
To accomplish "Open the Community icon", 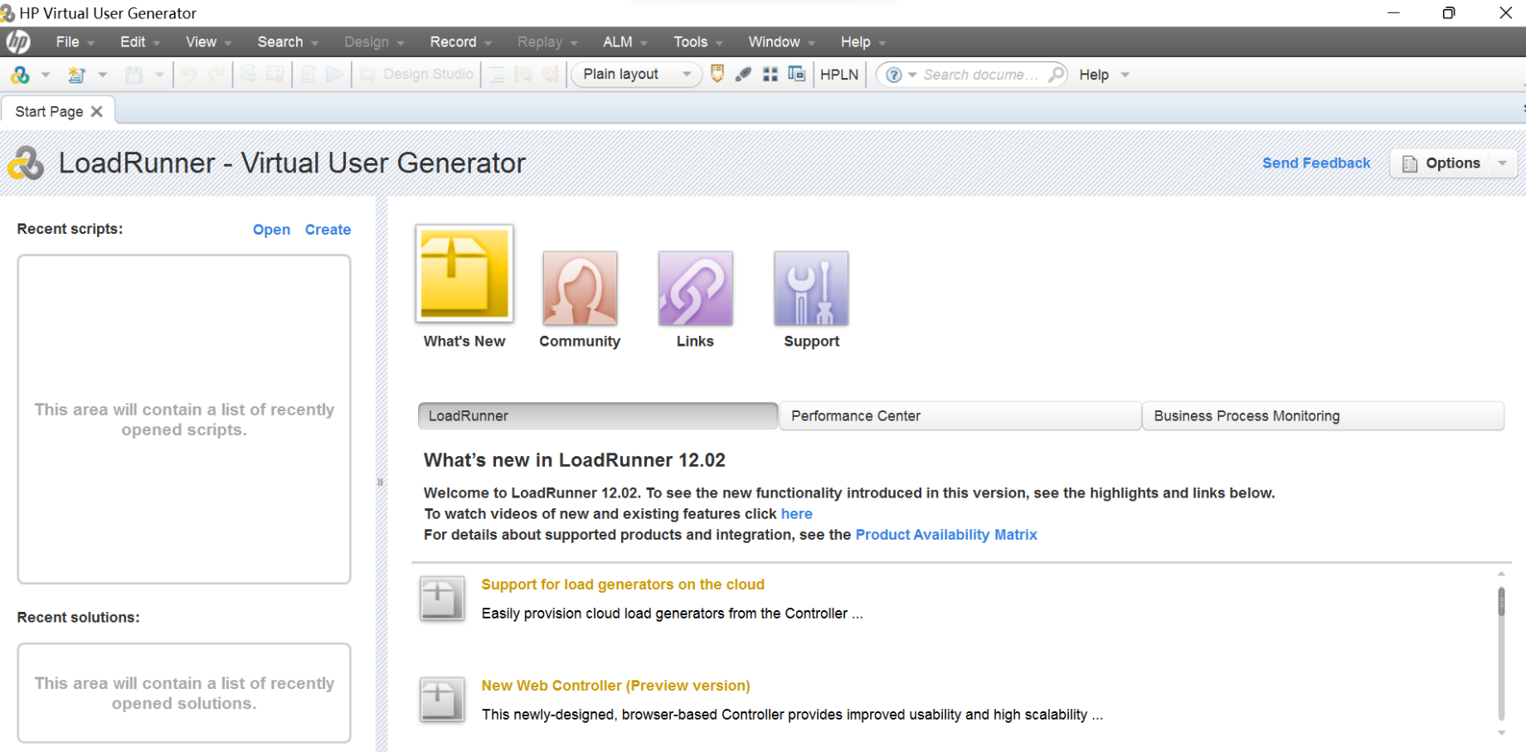I will [580, 288].
